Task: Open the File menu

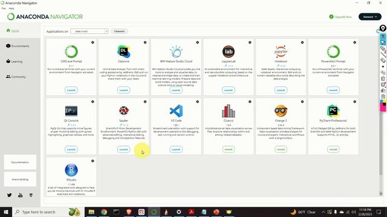Action: tap(4, 8)
